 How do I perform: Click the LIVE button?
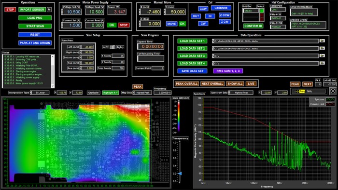(x=251, y=84)
